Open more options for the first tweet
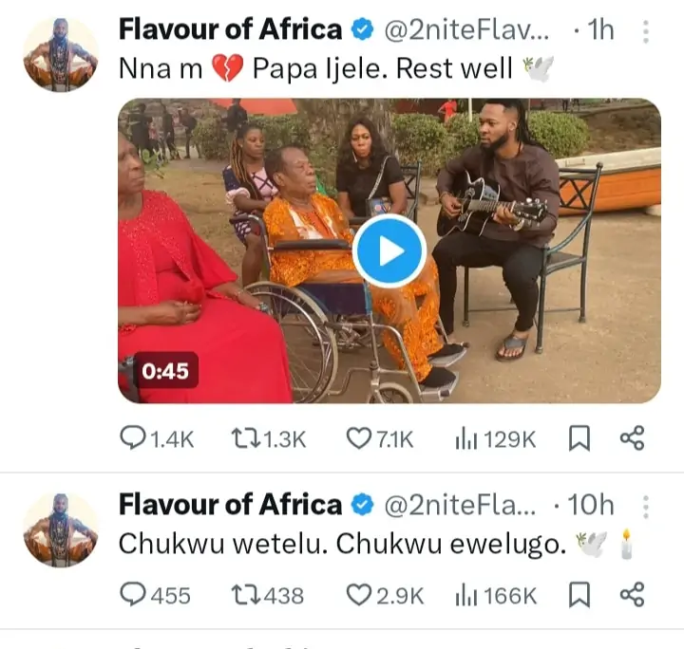Image resolution: width=684 pixels, height=649 pixels. click(x=646, y=32)
